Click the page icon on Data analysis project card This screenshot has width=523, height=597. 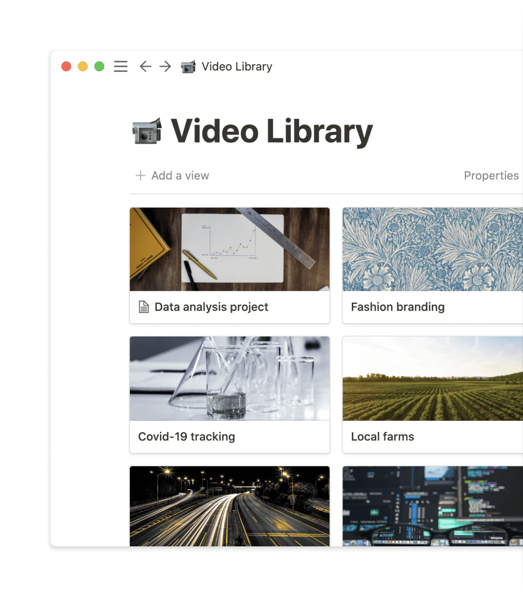(x=143, y=307)
